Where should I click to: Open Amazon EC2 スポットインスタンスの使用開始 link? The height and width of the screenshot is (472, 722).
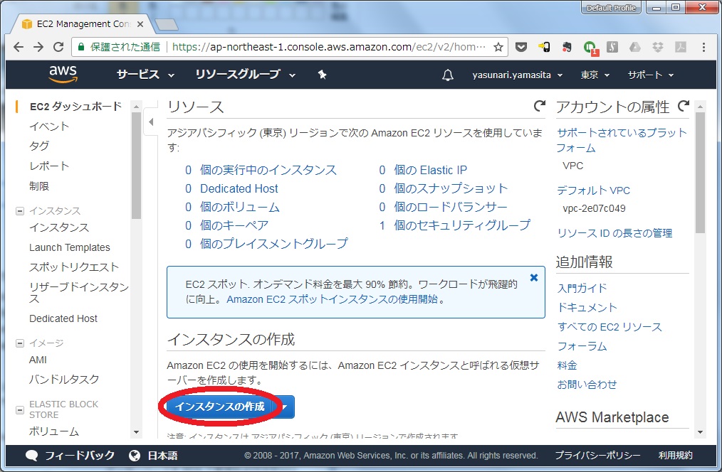click(x=332, y=299)
